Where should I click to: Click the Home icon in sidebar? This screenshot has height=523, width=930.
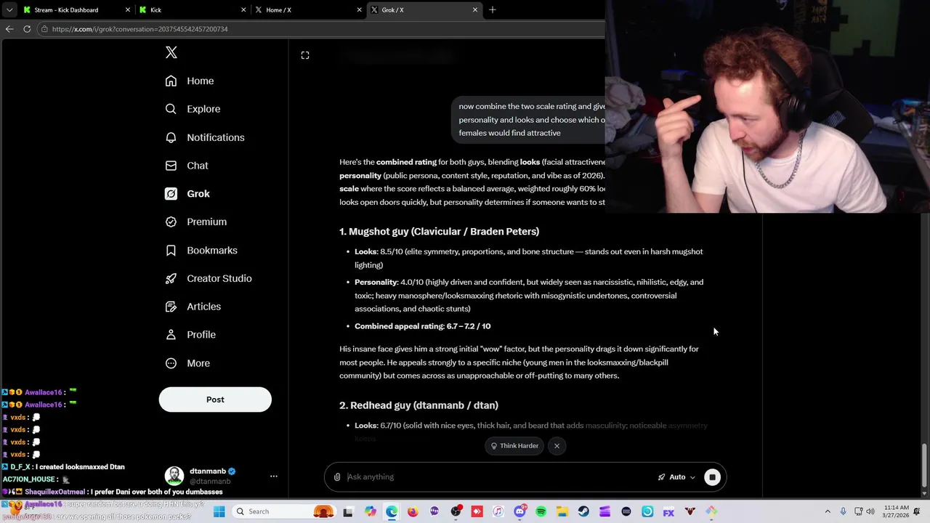171,81
